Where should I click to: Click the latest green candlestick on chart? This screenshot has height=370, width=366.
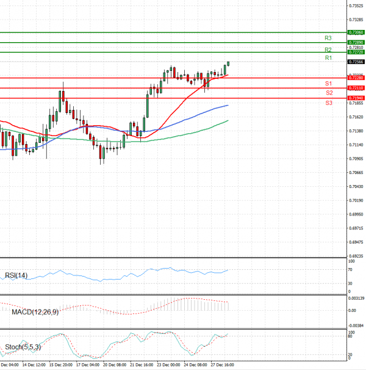(x=228, y=63)
